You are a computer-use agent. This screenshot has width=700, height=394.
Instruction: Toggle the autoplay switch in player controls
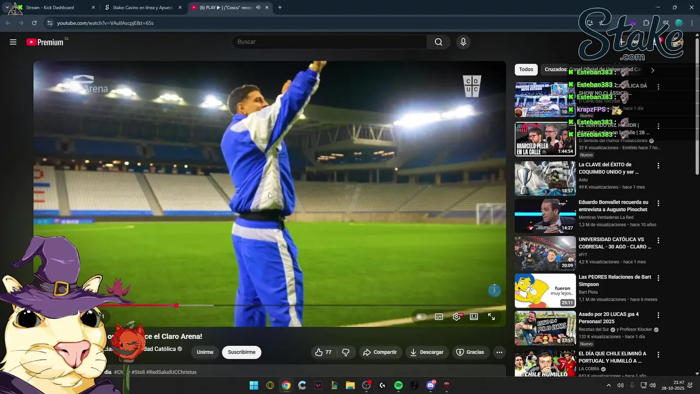421,317
